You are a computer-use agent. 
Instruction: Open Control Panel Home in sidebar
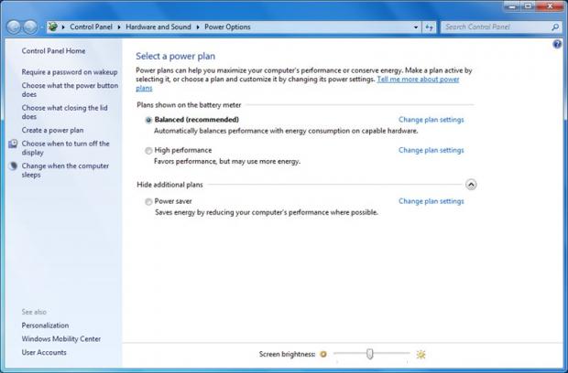pyautogui.click(x=53, y=51)
